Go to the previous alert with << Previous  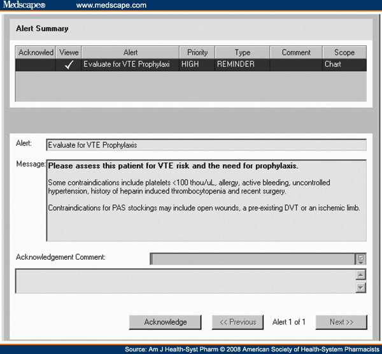coord(237,322)
